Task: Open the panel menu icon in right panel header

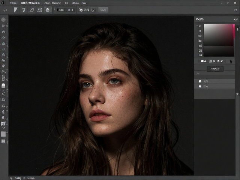Action: coord(235,19)
